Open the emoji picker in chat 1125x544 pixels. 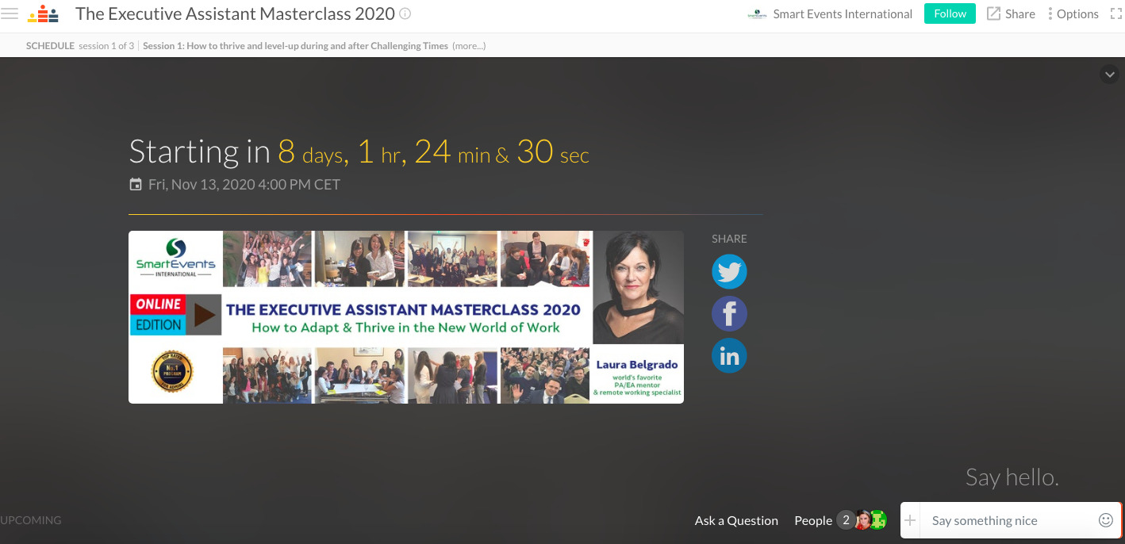pyautogui.click(x=1105, y=520)
